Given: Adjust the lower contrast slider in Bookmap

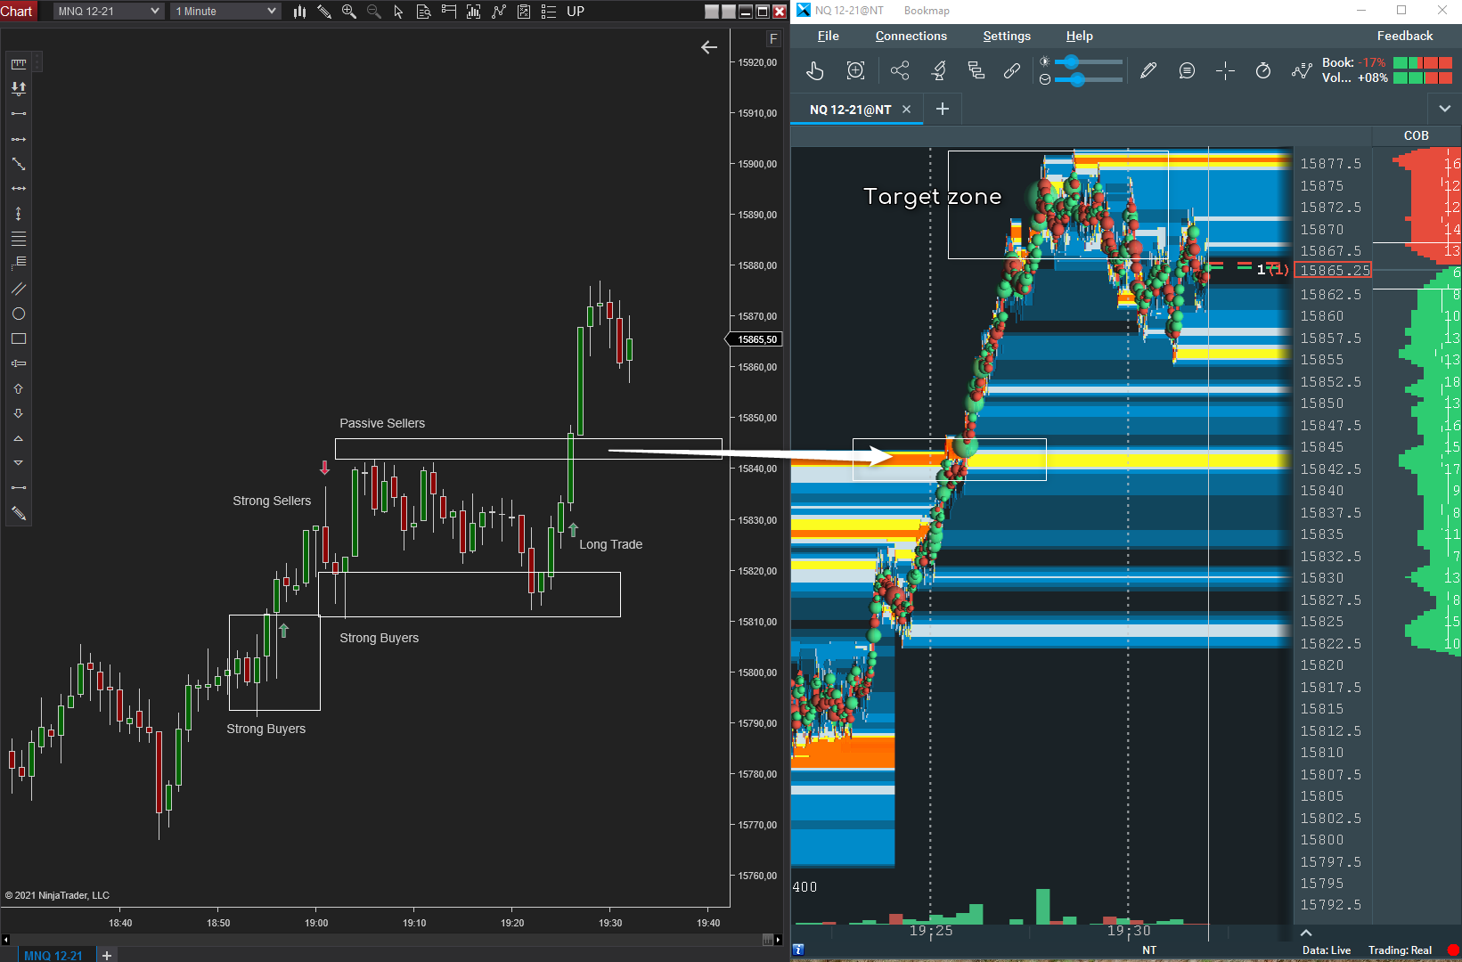Looking at the screenshot, I should (x=1088, y=79).
